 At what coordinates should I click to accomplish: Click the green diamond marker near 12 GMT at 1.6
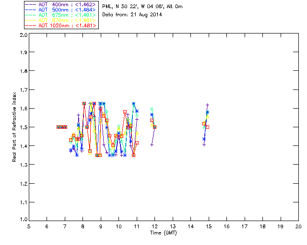(152, 109)
